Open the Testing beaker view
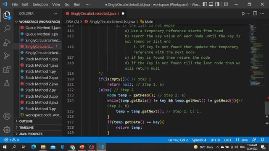The width and height of the screenshot is (269, 151). [7, 83]
